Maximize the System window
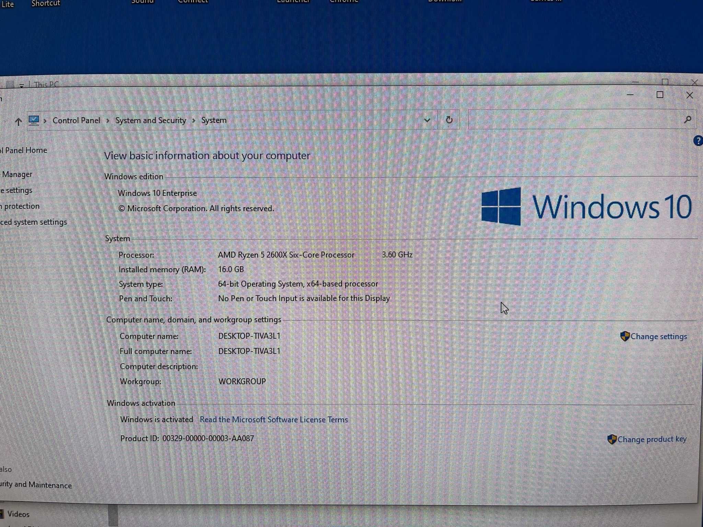Screen dimensions: 703x527 pyautogui.click(x=660, y=95)
